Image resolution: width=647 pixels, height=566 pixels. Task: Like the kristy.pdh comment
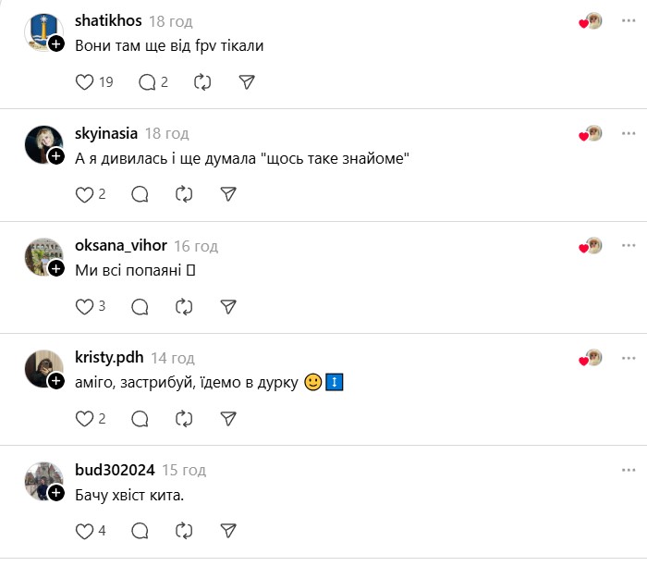pos(84,419)
